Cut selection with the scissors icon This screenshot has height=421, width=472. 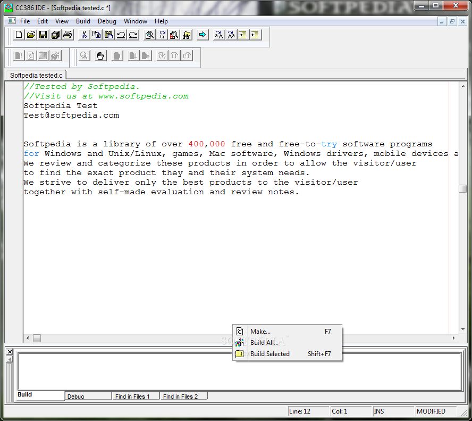pos(84,35)
